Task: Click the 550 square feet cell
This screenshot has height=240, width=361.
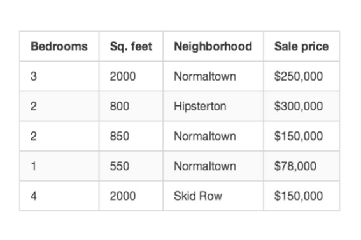Action: coord(131,166)
